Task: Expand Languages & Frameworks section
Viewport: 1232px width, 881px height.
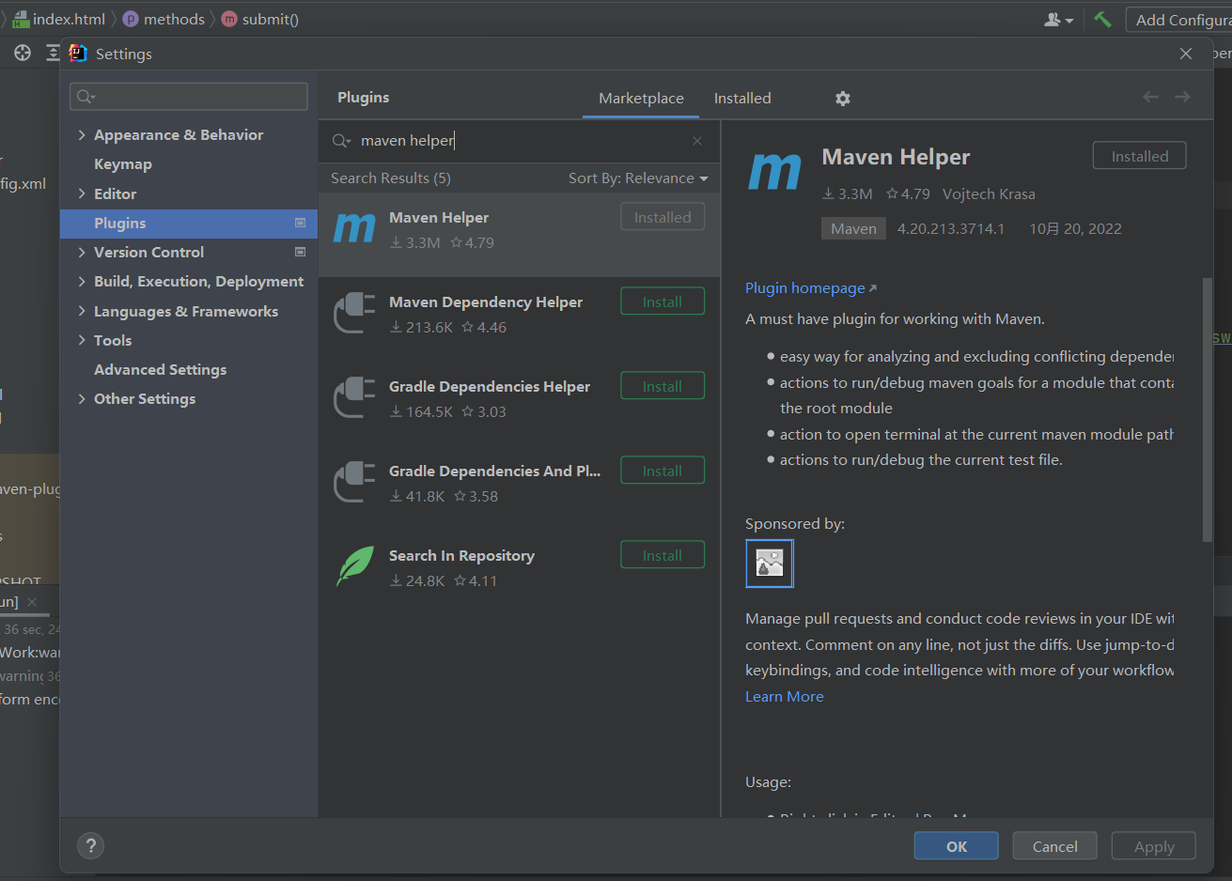Action: tap(82, 311)
